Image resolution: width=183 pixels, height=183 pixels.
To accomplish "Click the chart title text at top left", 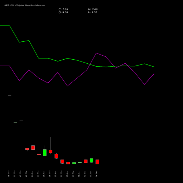I will [x=25, y=5].
